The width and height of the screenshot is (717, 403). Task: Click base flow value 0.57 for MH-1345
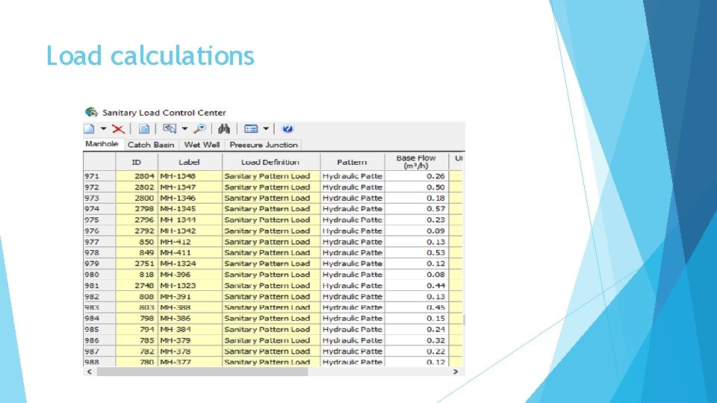point(417,209)
